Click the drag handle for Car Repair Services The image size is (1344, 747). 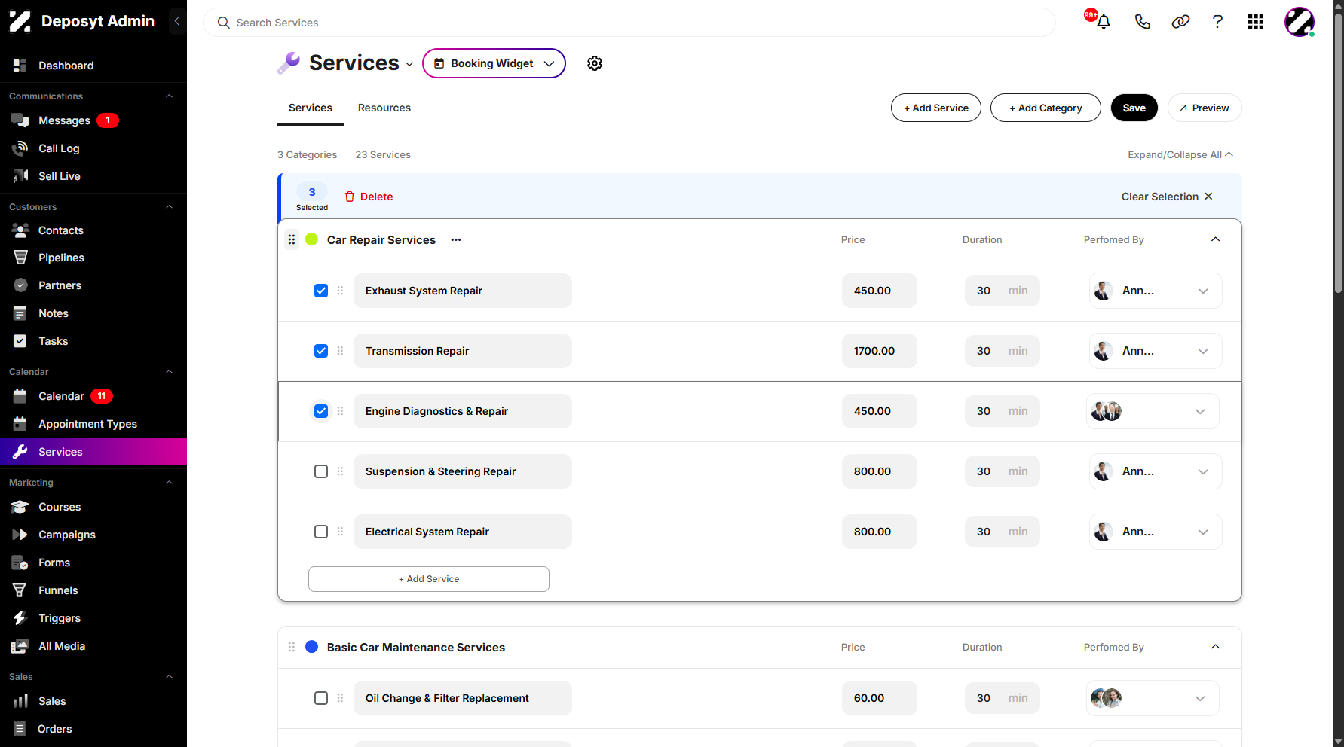pos(292,240)
